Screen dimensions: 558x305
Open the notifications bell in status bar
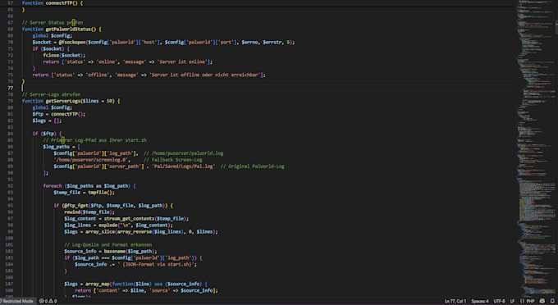[x=552, y=301]
